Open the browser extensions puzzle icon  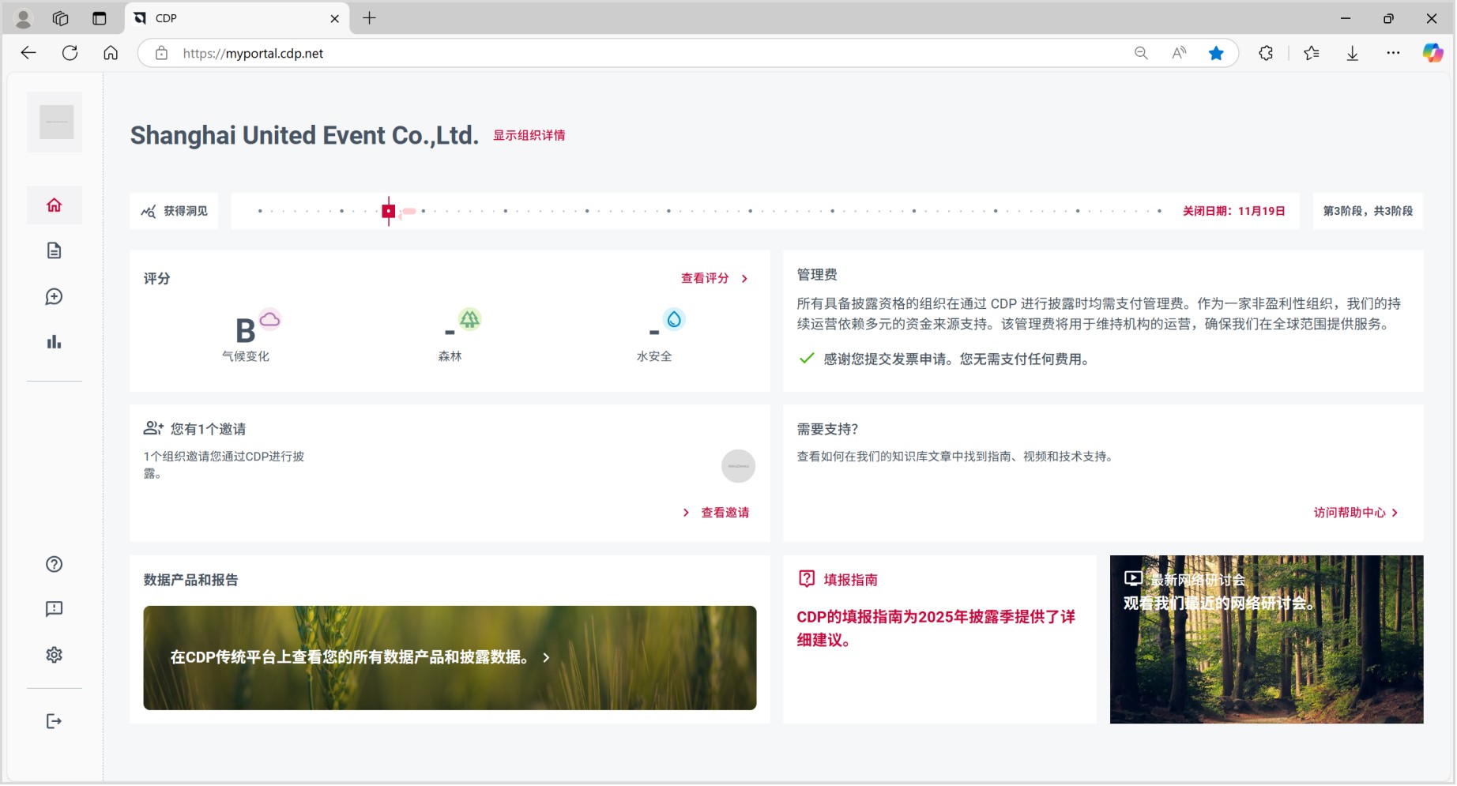pyautogui.click(x=1266, y=54)
